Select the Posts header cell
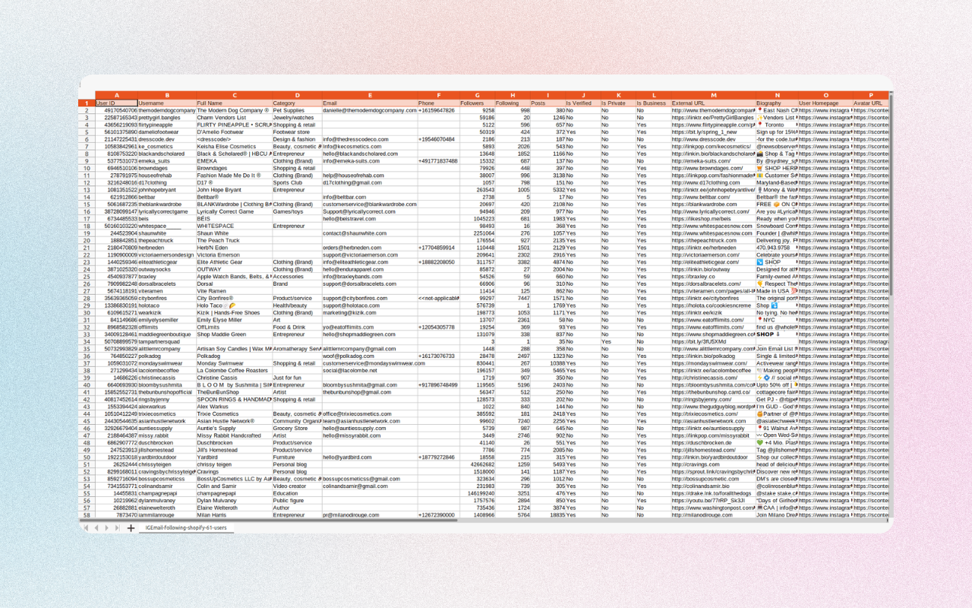This screenshot has width=972, height=608. (548, 103)
